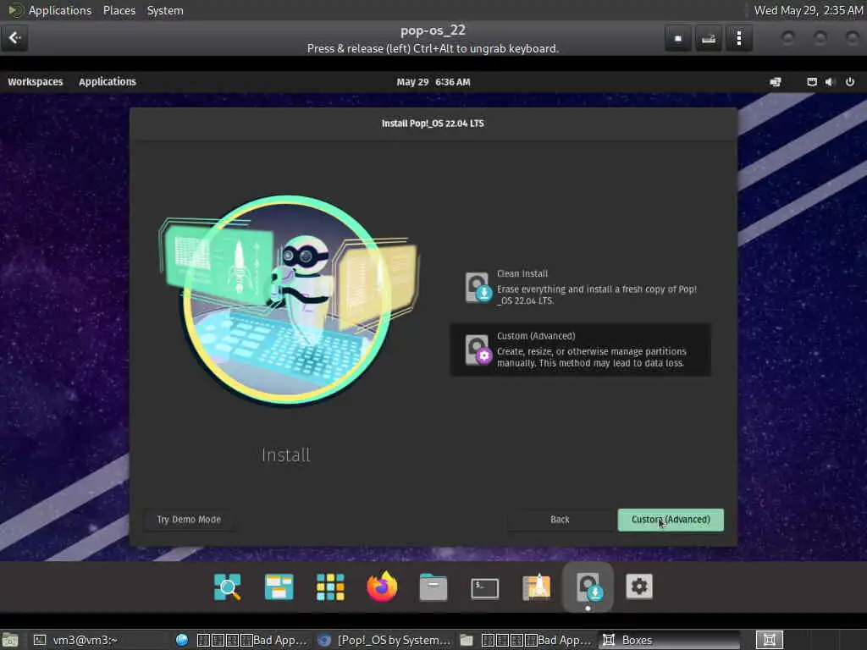This screenshot has width=867, height=650.
Task: Select the Clean Install option
Action: (580, 288)
